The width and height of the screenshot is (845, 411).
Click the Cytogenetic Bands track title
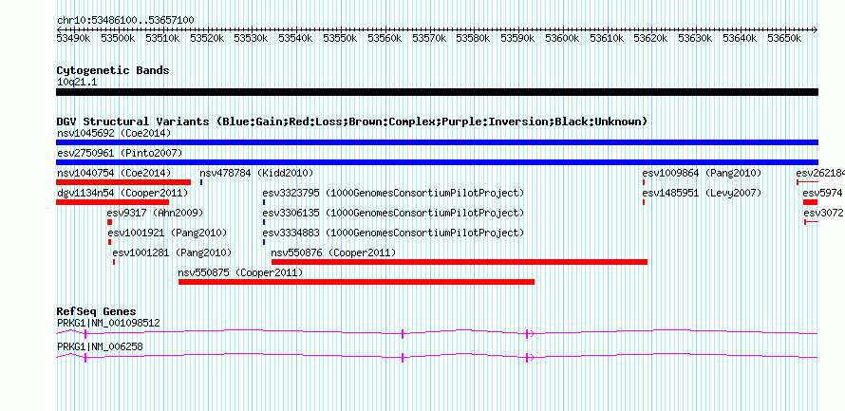click(x=113, y=70)
